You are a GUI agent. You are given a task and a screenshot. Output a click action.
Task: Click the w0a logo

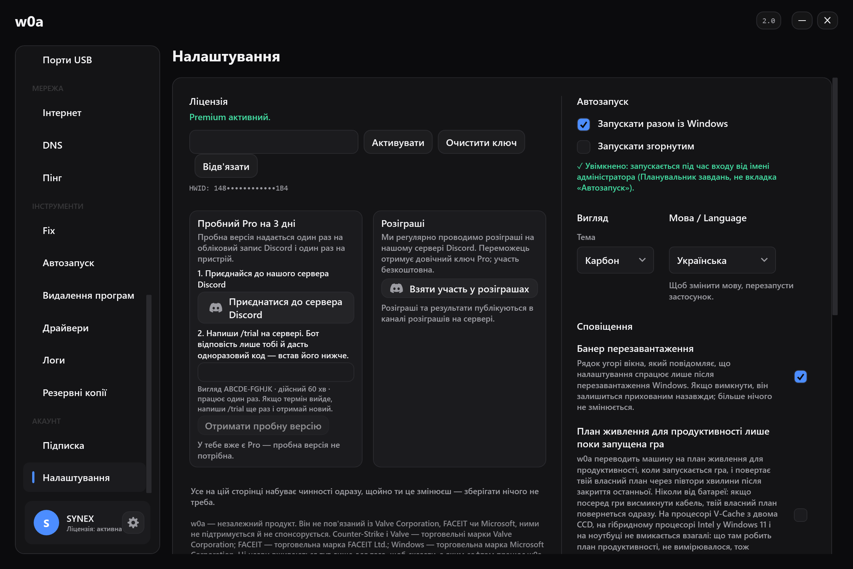click(x=29, y=22)
